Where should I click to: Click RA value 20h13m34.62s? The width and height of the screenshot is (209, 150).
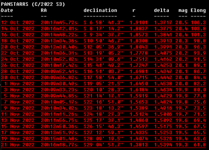(x=59, y=41)
